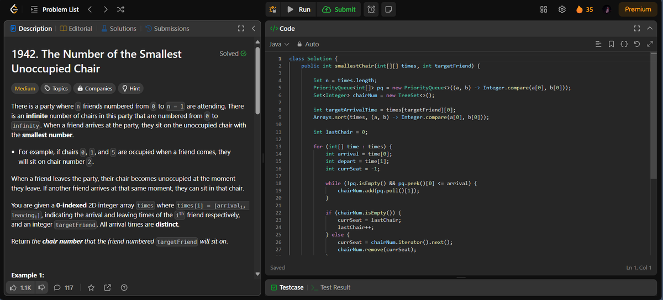Open the debugger icon beside Run
This screenshot has width=663, height=300.
coord(272,9)
